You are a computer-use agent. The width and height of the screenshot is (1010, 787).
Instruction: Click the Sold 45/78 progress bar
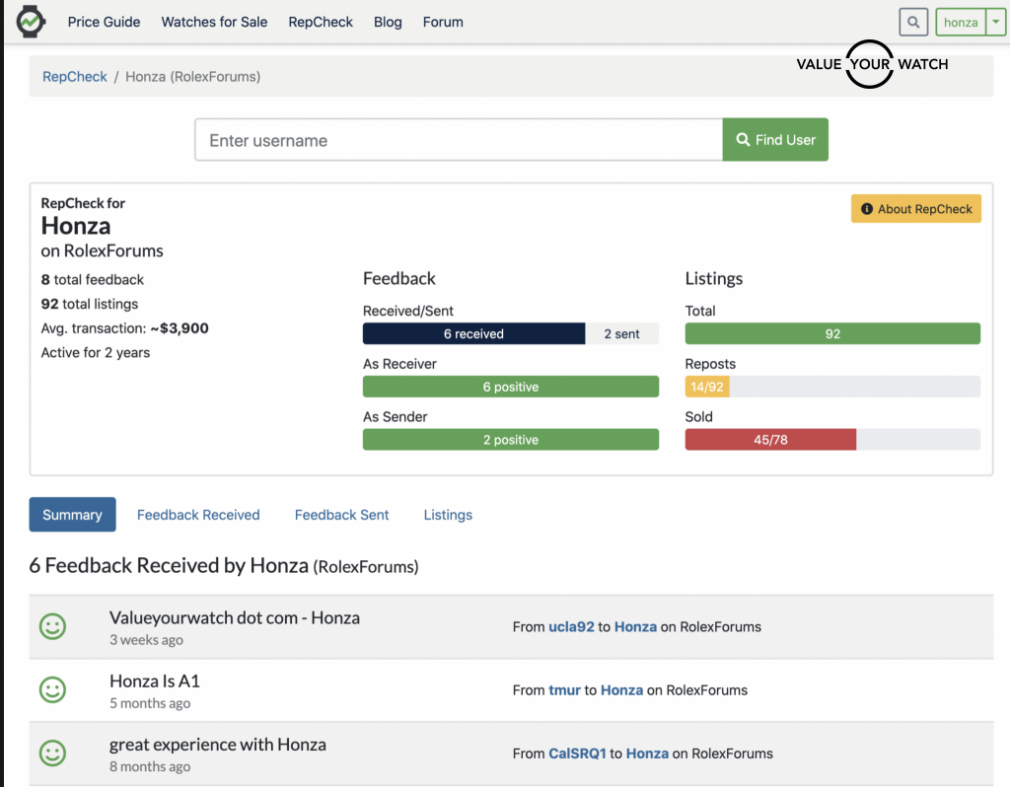point(832,440)
